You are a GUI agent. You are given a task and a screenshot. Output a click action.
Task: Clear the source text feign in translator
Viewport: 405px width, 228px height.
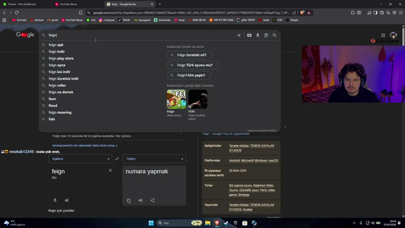pos(110,170)
